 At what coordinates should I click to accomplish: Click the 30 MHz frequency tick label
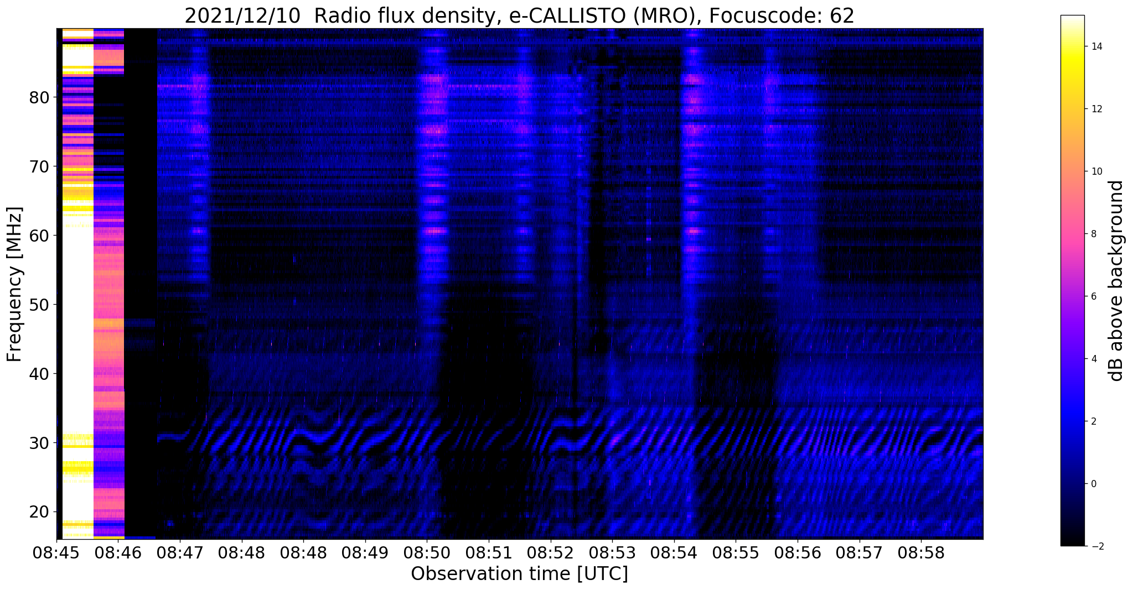39,443
